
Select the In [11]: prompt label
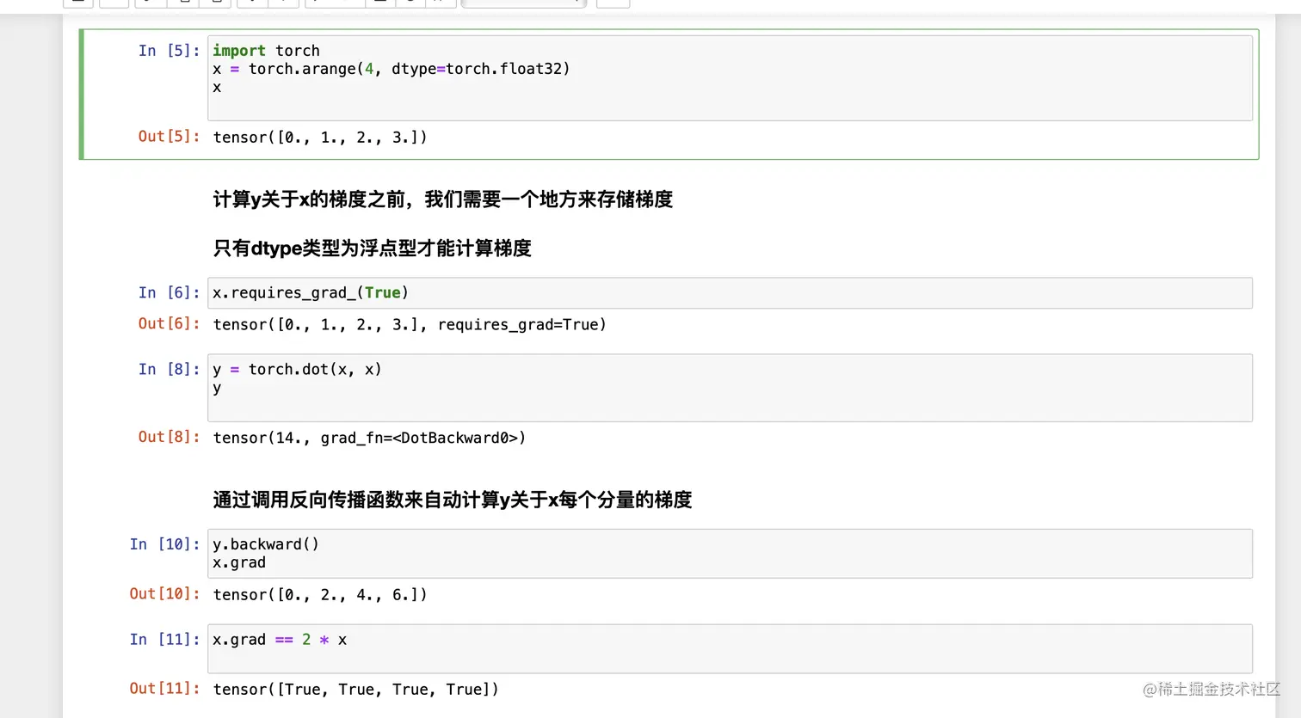pos(164,640)
